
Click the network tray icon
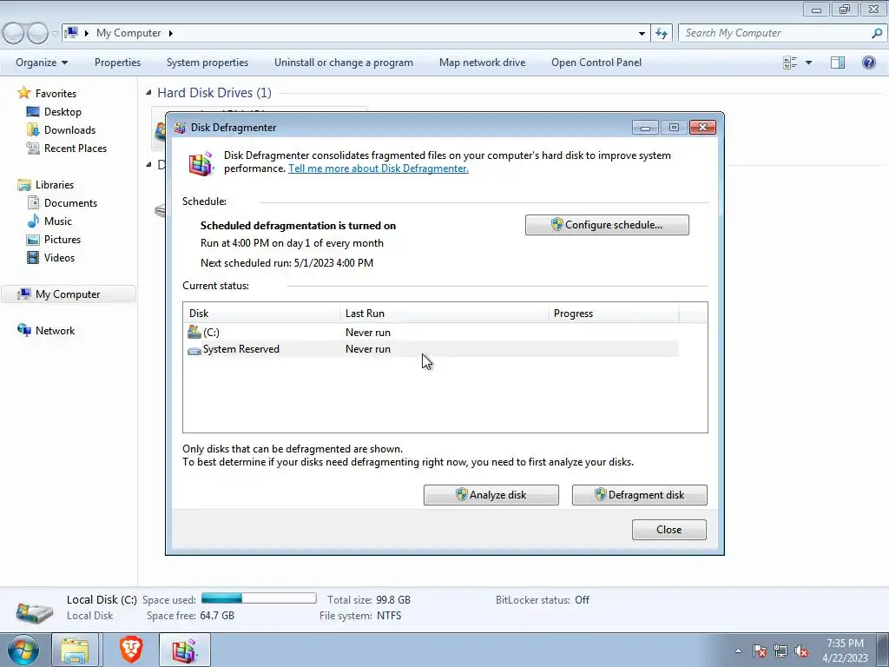coord(780,651)
